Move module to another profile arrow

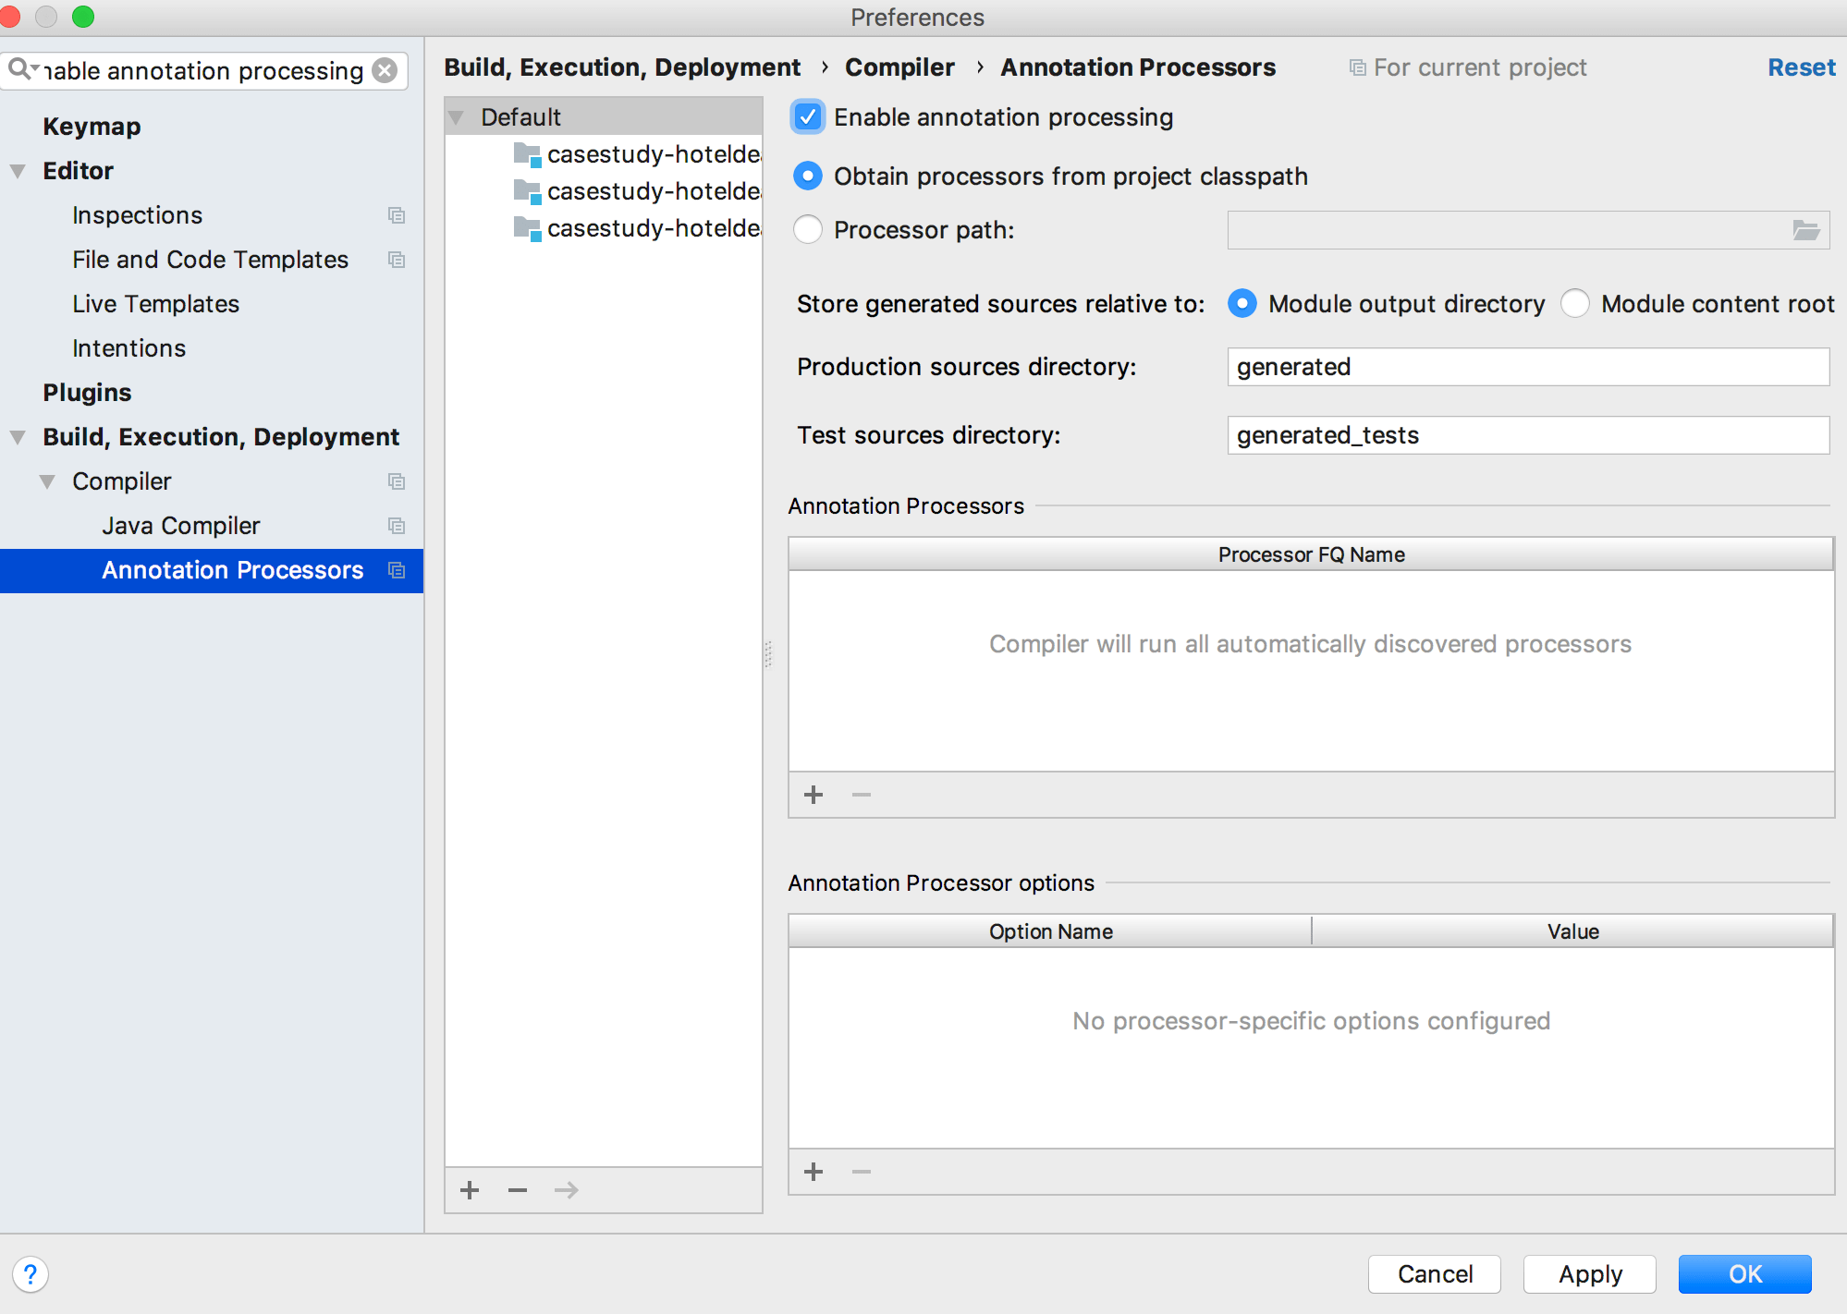tap(566, 1190)
